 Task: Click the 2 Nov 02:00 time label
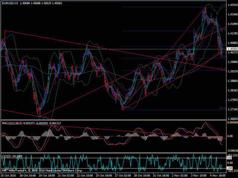coord(180,175)
